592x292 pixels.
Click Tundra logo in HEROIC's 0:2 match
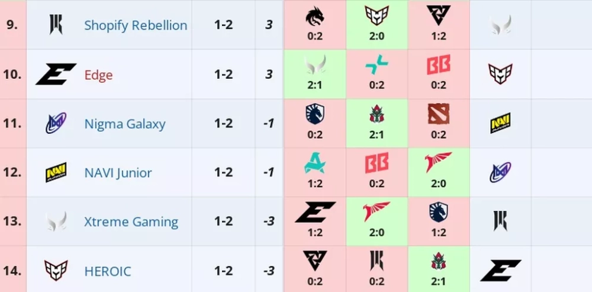coord(315,261)
